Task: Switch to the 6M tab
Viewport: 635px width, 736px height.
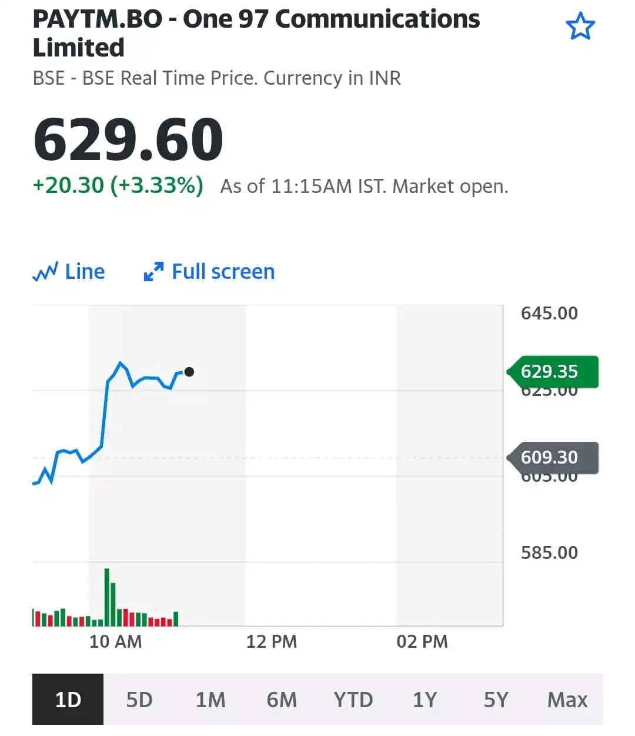Action: point(282,699)
